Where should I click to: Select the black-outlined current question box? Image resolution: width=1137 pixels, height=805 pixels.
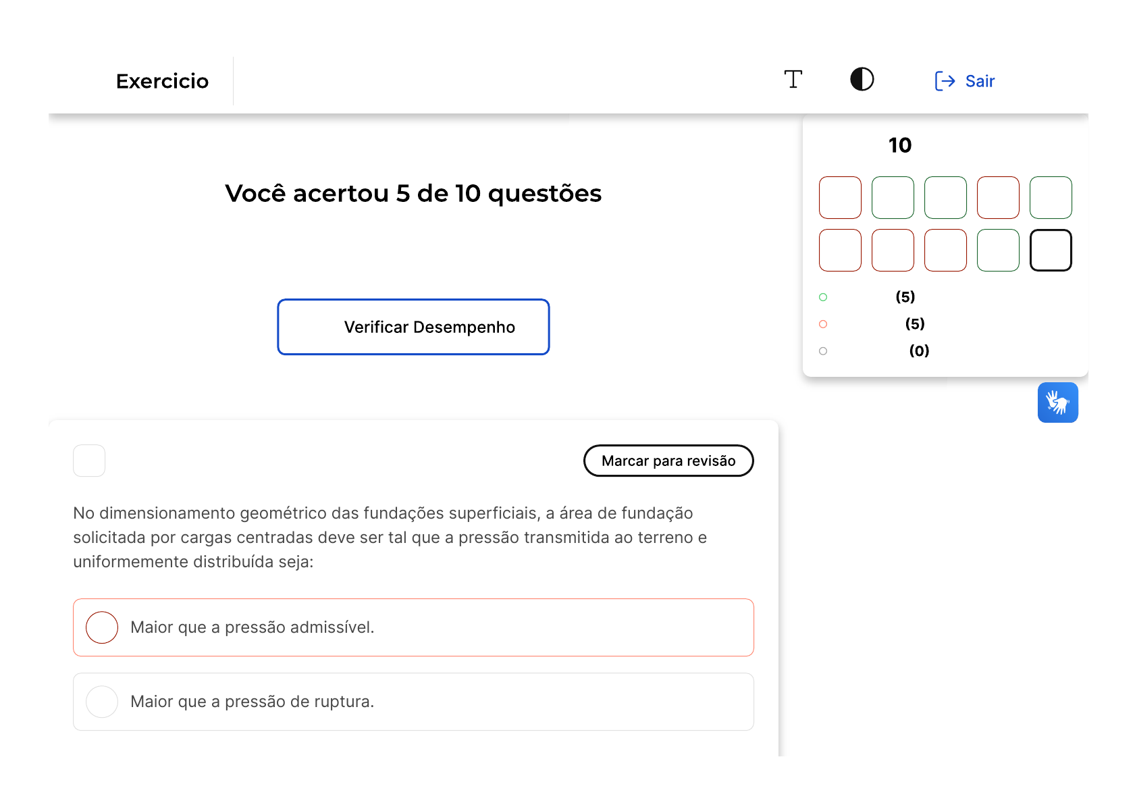coord(1051,251)
